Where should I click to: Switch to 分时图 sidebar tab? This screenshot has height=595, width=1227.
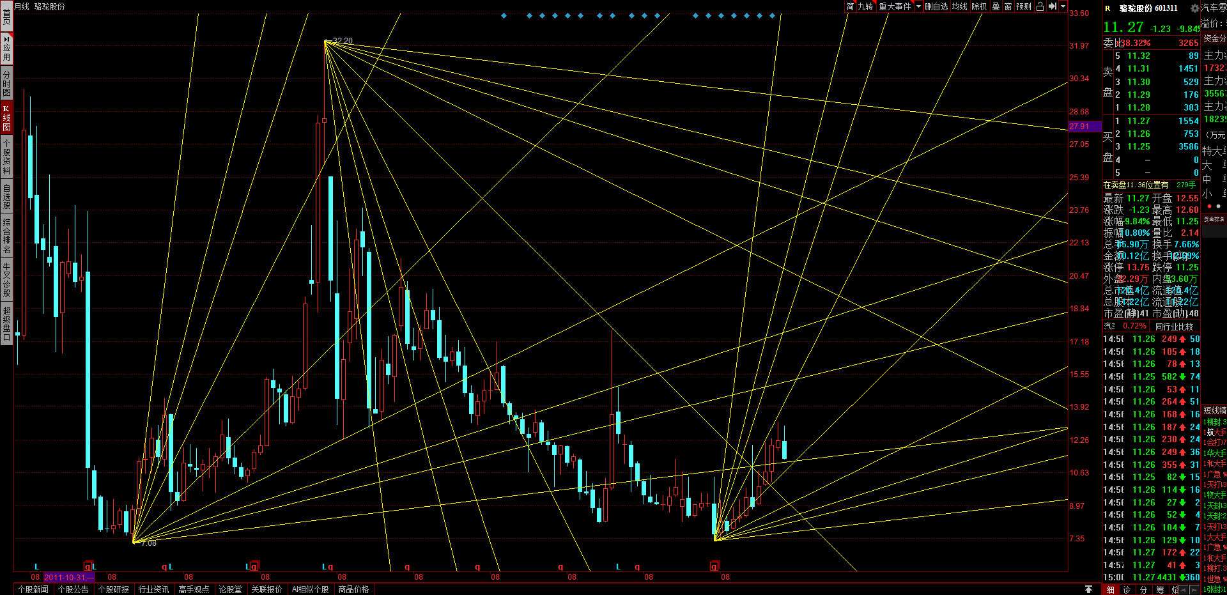[x=6, y=84]
